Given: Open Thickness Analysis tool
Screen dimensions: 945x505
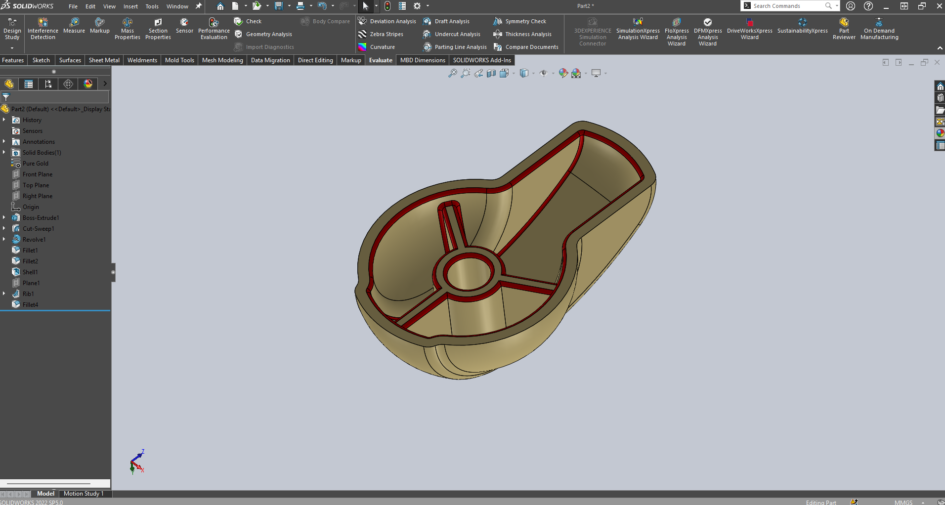Looking at the screenshot, I should coord(522,34).
